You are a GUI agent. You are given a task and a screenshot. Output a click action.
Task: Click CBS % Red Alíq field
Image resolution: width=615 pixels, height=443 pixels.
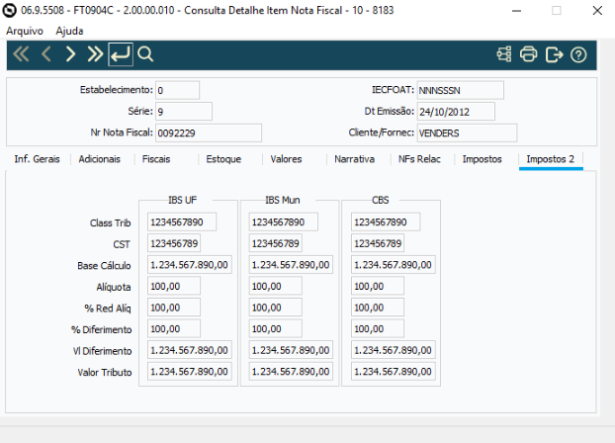378,308
